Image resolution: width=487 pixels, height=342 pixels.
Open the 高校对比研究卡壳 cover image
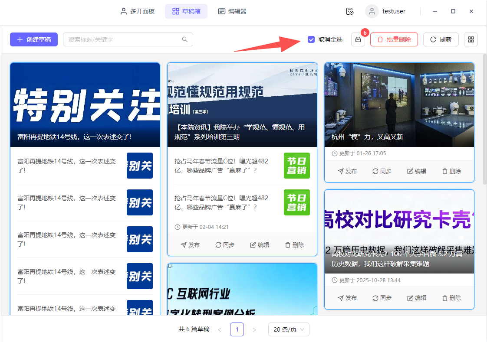point(399,231)
